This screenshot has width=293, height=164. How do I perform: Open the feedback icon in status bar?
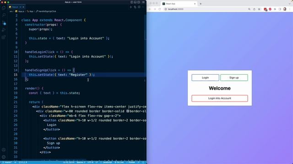click(x=139, y=162)
